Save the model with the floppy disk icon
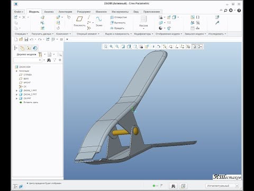The image size is (254, 191). pos(26,39)
